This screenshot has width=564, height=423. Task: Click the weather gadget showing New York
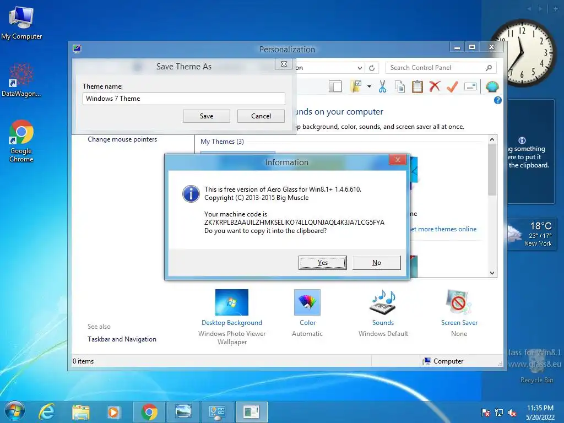pyautogui.click(x=530, y=234)
